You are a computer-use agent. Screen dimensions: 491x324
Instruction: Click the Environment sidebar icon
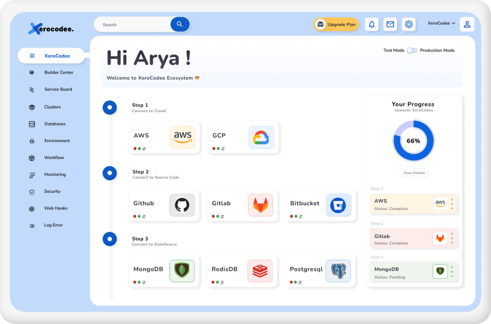(x=32, y=141)
